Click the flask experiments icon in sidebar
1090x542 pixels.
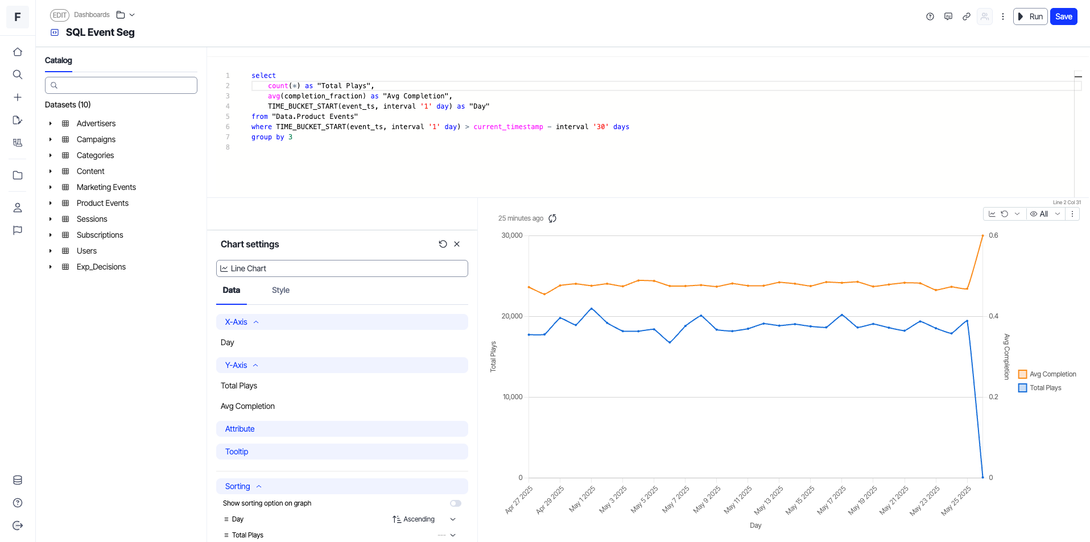(18, 143)
